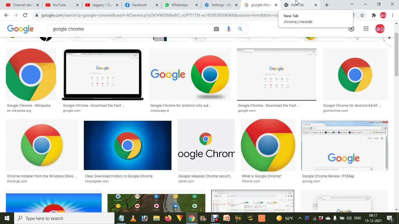Image resolution: width=399 pixels, height=224 pixels.
Task: Click the blue magnifier search button
Action: tap(240, 29)
